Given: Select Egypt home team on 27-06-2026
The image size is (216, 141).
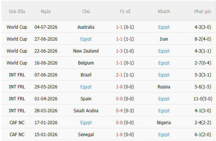Looking at the screenshot, I should [86, 39].
